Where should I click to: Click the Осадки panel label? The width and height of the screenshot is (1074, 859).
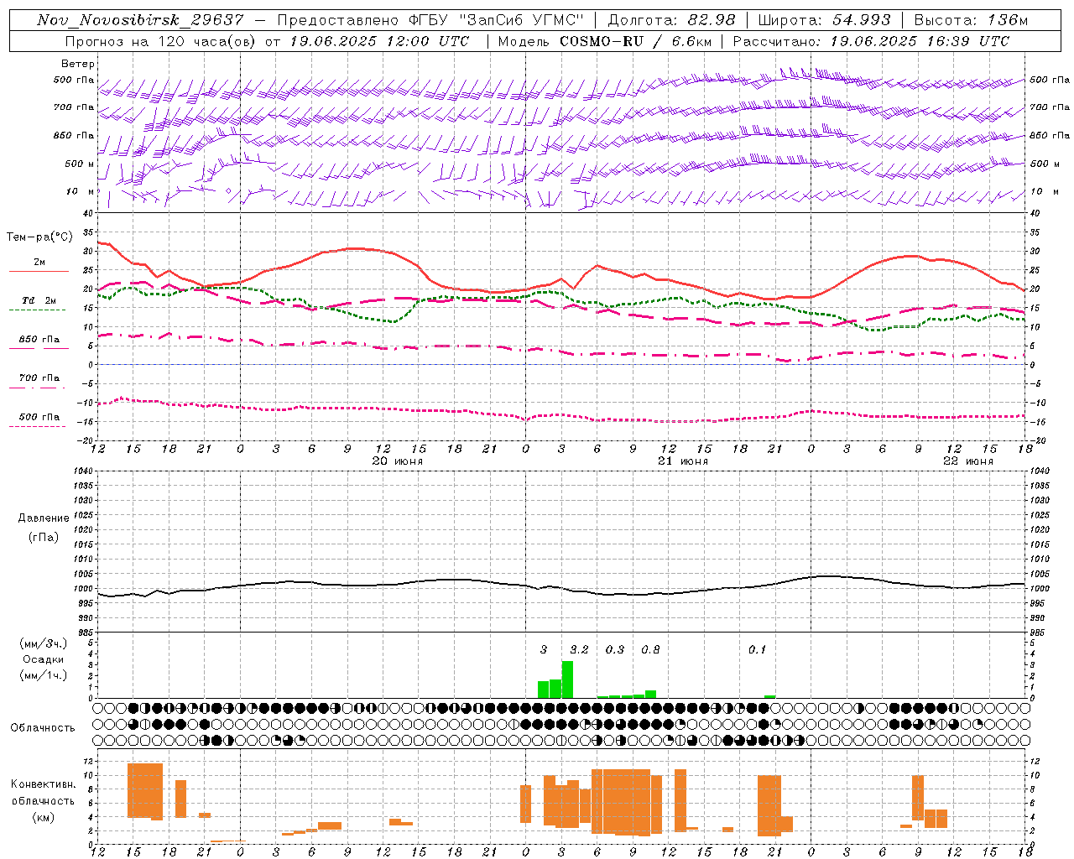pos(44,659)
